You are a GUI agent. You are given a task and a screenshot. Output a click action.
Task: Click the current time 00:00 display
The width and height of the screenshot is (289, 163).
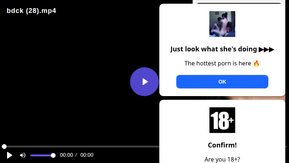coord(66,155)
